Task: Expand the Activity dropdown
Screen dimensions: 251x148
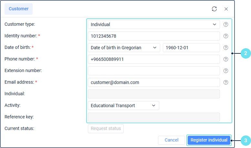Action: pos(123,106)
